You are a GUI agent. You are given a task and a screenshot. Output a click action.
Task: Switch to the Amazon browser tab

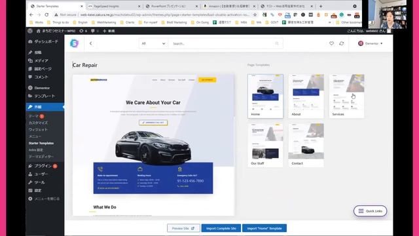(229, 6)
